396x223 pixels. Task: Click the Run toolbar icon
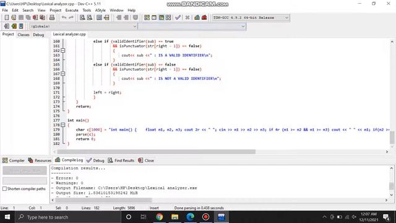(154, 17)
